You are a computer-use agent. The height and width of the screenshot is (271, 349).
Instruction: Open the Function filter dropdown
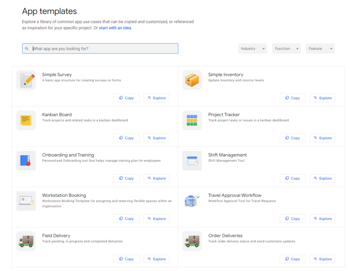coord(286,48)
